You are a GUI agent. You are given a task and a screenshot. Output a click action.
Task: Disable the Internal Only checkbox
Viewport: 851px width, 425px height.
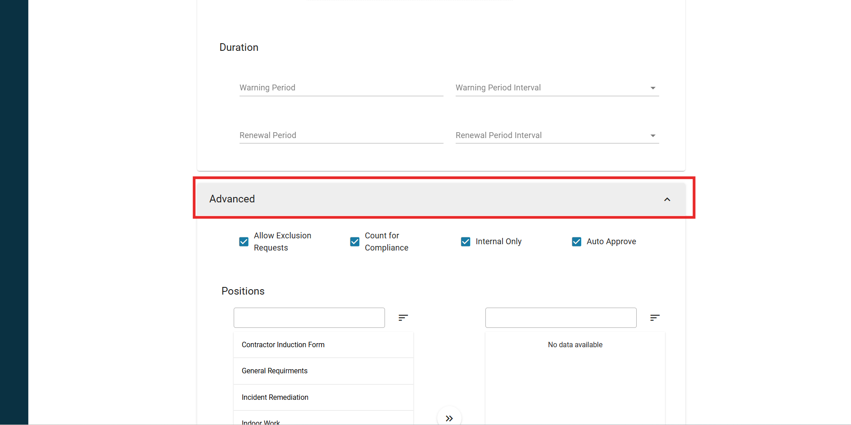[466, 242]
